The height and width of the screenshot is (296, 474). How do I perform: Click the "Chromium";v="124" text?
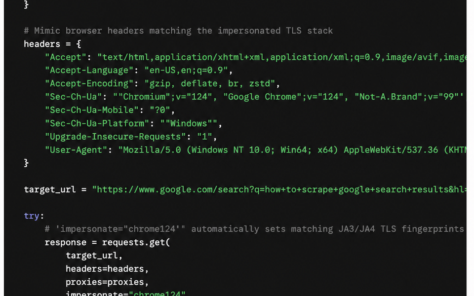coord(165,97)
